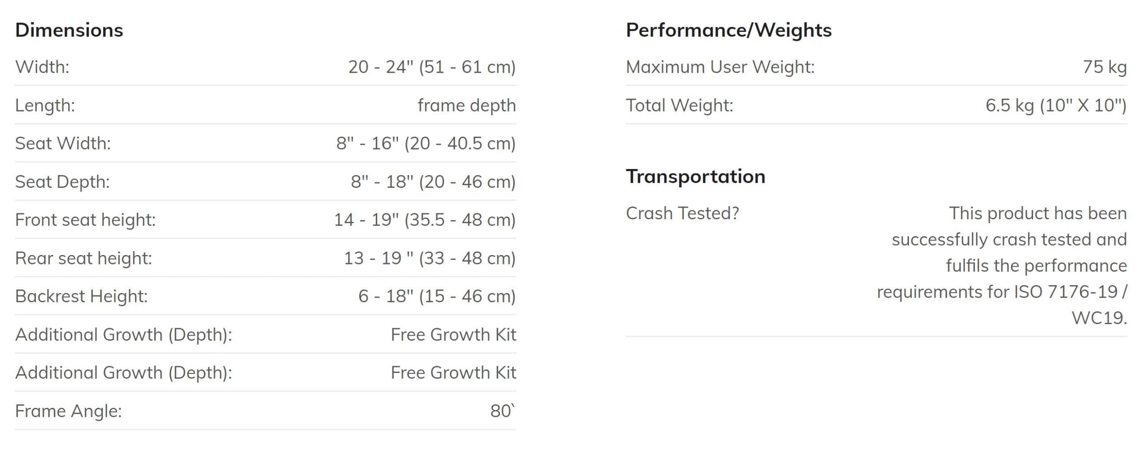This screenshot has width=1148, height=459.
Task: Select the Seat Depth value 8" - 18"
Action: [433, 182]
